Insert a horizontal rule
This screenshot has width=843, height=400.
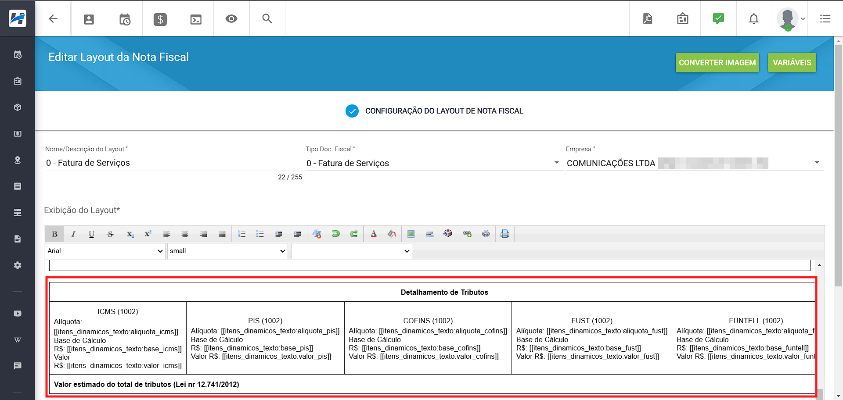point(429,234)
